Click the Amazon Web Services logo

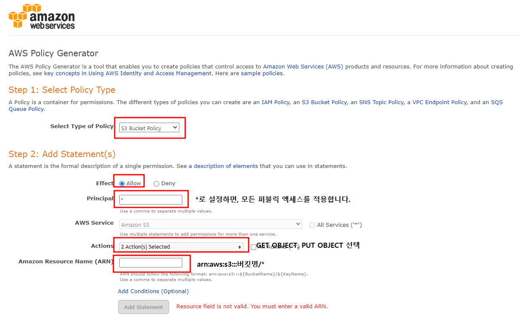pos(42,17)
